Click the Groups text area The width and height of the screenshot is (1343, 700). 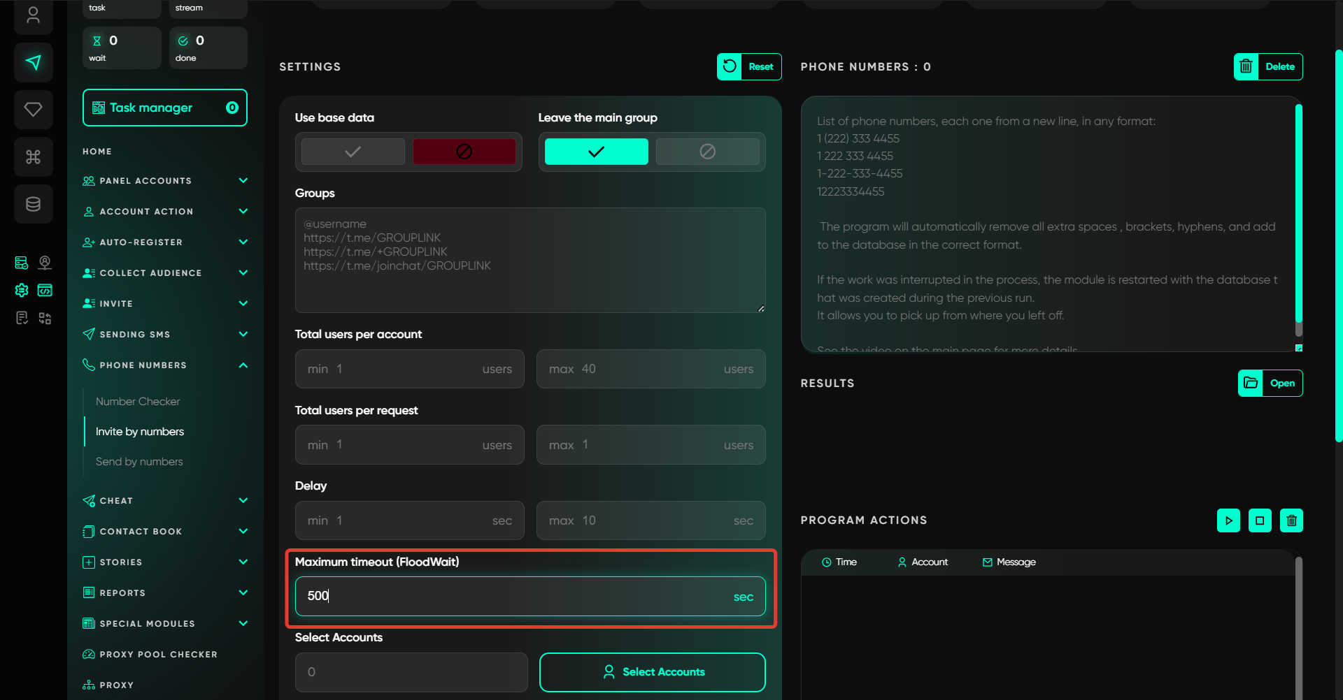coord(530,260)
